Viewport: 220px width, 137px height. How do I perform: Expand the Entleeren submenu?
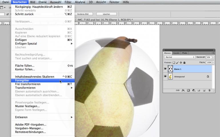tap(72, 117)
